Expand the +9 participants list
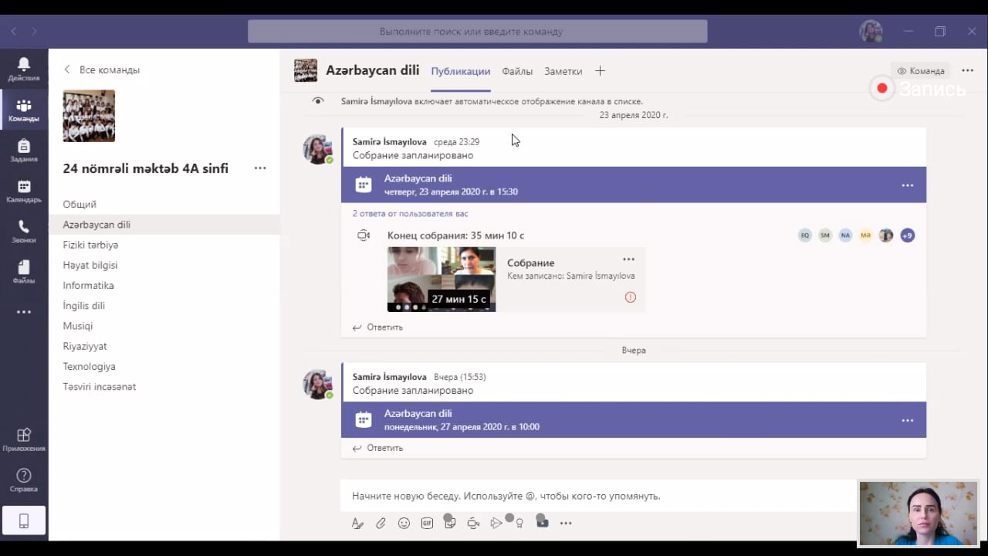Screen dimensions: 988x556 (908, 236)
